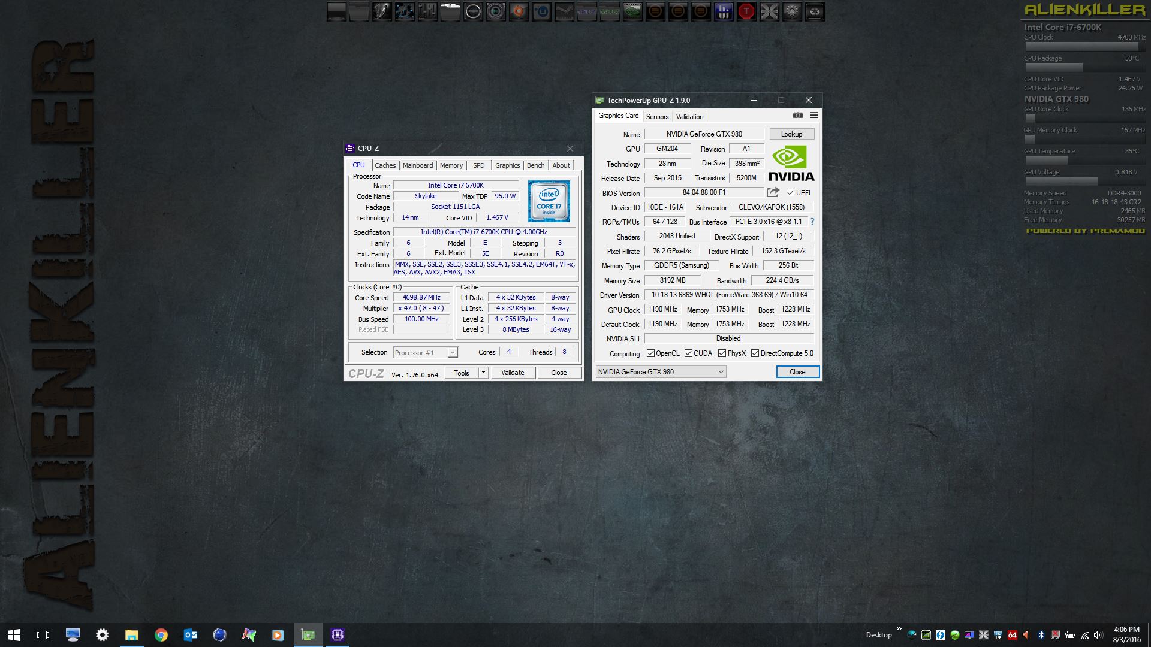Click the Bus Interface question mark
The image size is (1151, 647).
click(x=812, y=222)
